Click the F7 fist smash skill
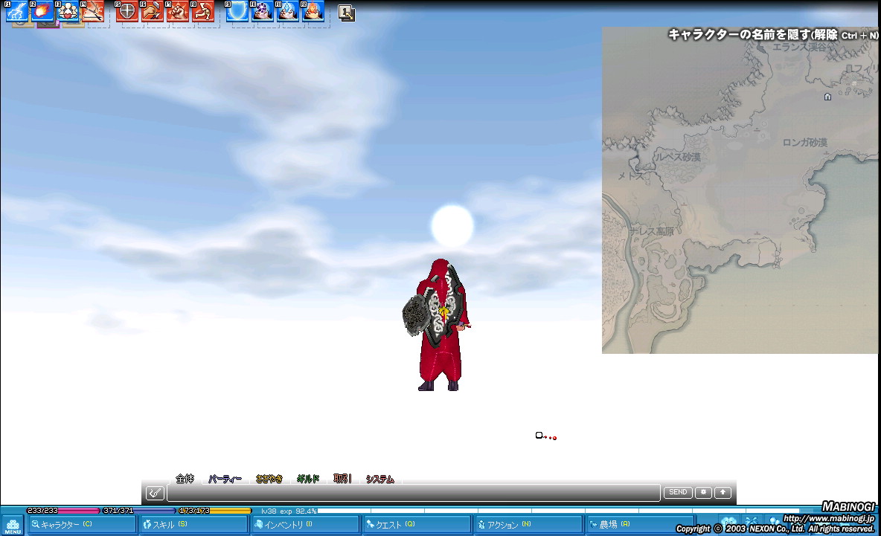This screenshot has height=536, width=881. pyautogui.click(x=178, y=12)
